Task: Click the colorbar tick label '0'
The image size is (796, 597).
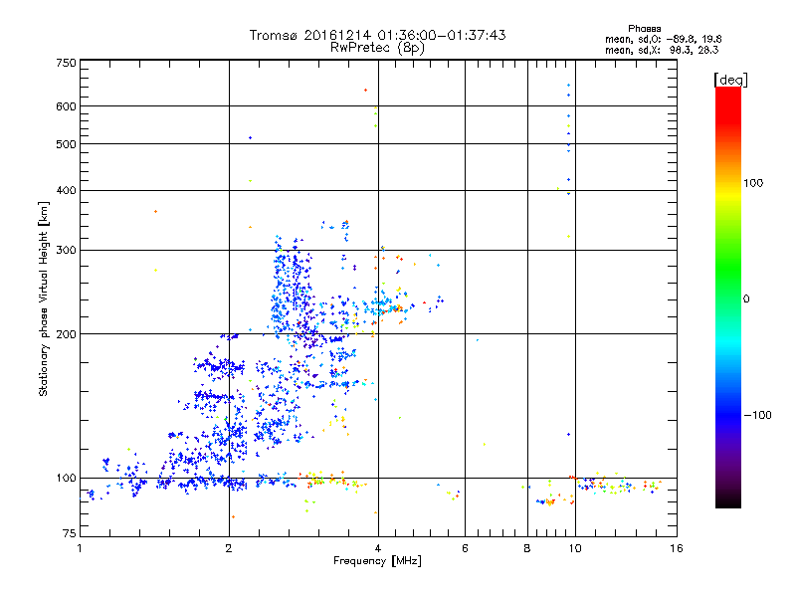Action: (x=746, y=298)
